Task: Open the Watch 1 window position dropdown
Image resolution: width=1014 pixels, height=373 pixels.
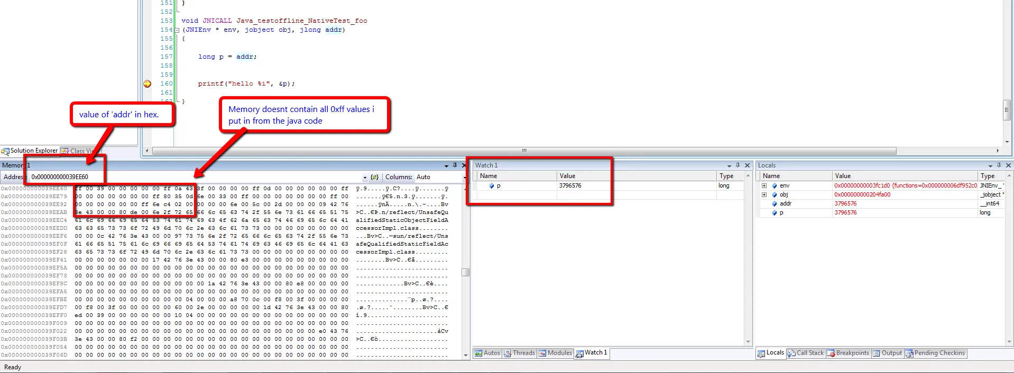Action: pos(729,166)
